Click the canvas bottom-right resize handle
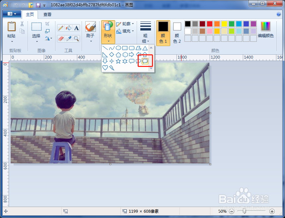 pyautogui.click(x=210, y=164)
